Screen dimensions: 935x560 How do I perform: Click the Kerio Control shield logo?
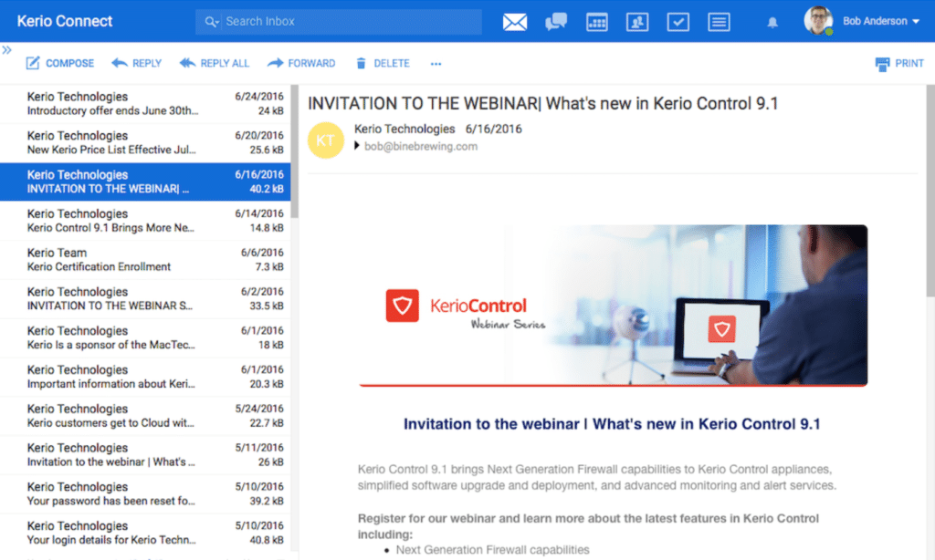click(x=402, y=306)
